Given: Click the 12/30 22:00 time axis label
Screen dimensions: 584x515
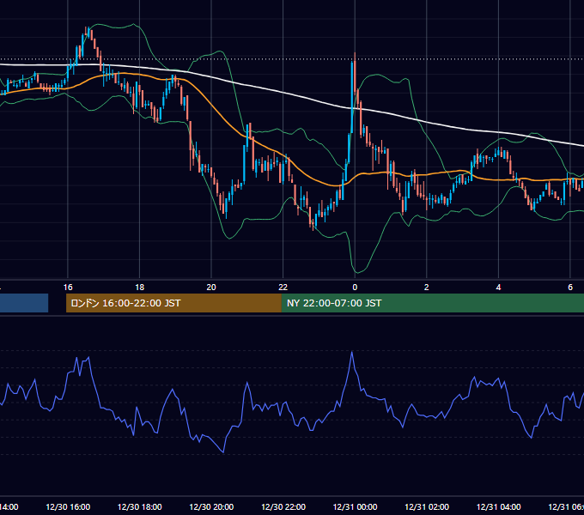Looking at the screenshot, I should pyautogui.click(x=283, y=506).
